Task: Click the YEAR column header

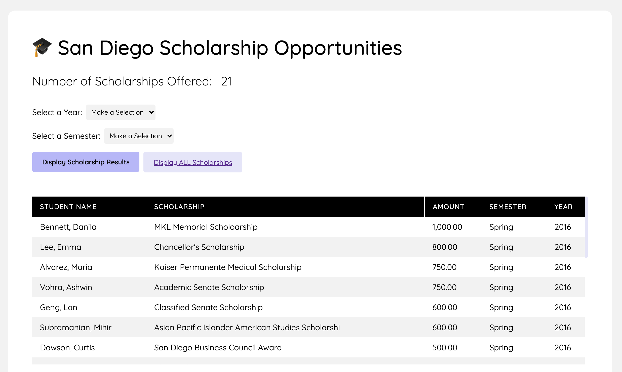Action: [x=563, y=207]
